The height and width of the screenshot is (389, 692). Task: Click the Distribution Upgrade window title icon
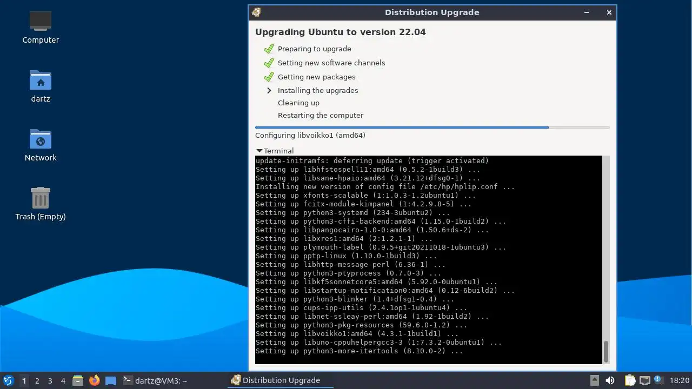point(256,12)
